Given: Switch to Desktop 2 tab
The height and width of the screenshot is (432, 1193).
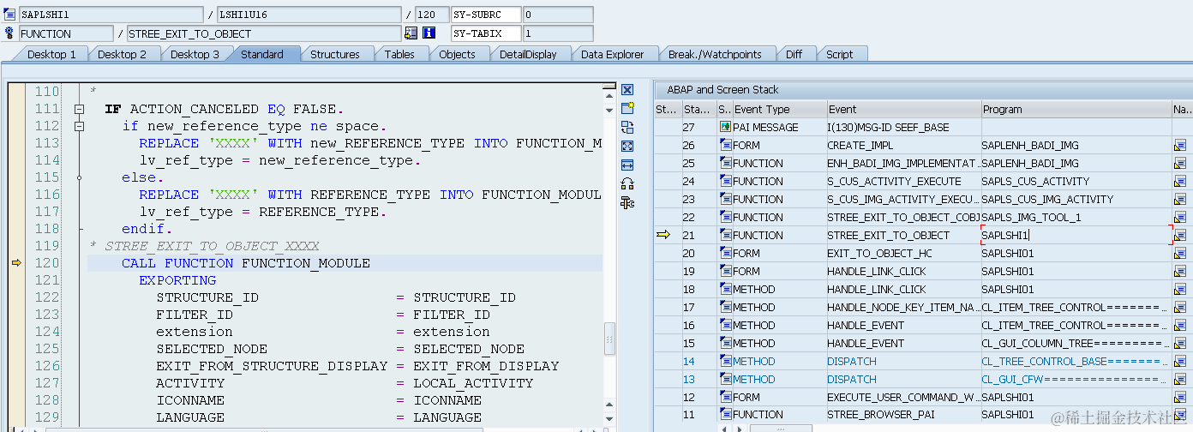Looking at the screenshot, I should pyautogui.click(x=122, y=54).
